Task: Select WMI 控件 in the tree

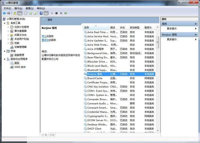Action: pyautogui.click(x=20, y=67)
